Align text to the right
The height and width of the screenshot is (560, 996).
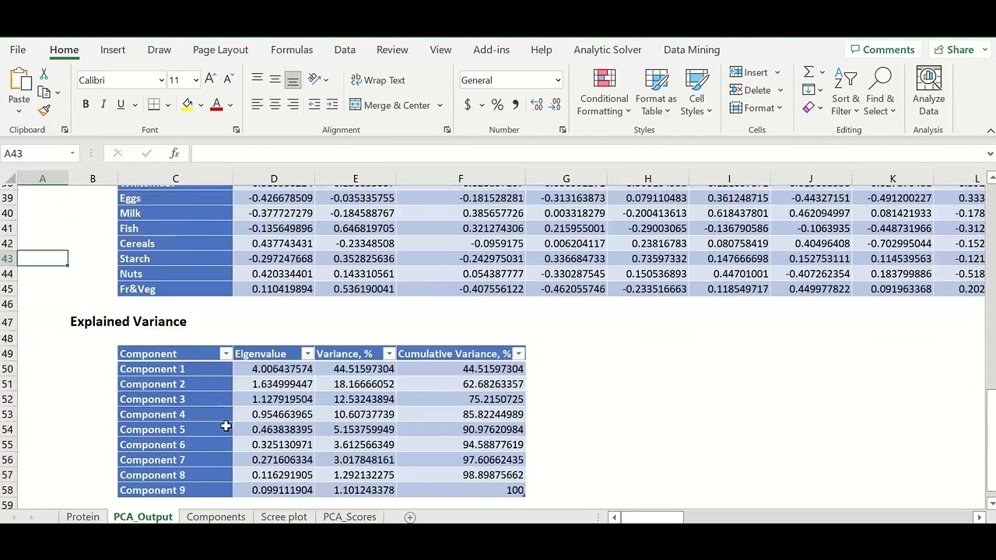click(x=293, y=105)
